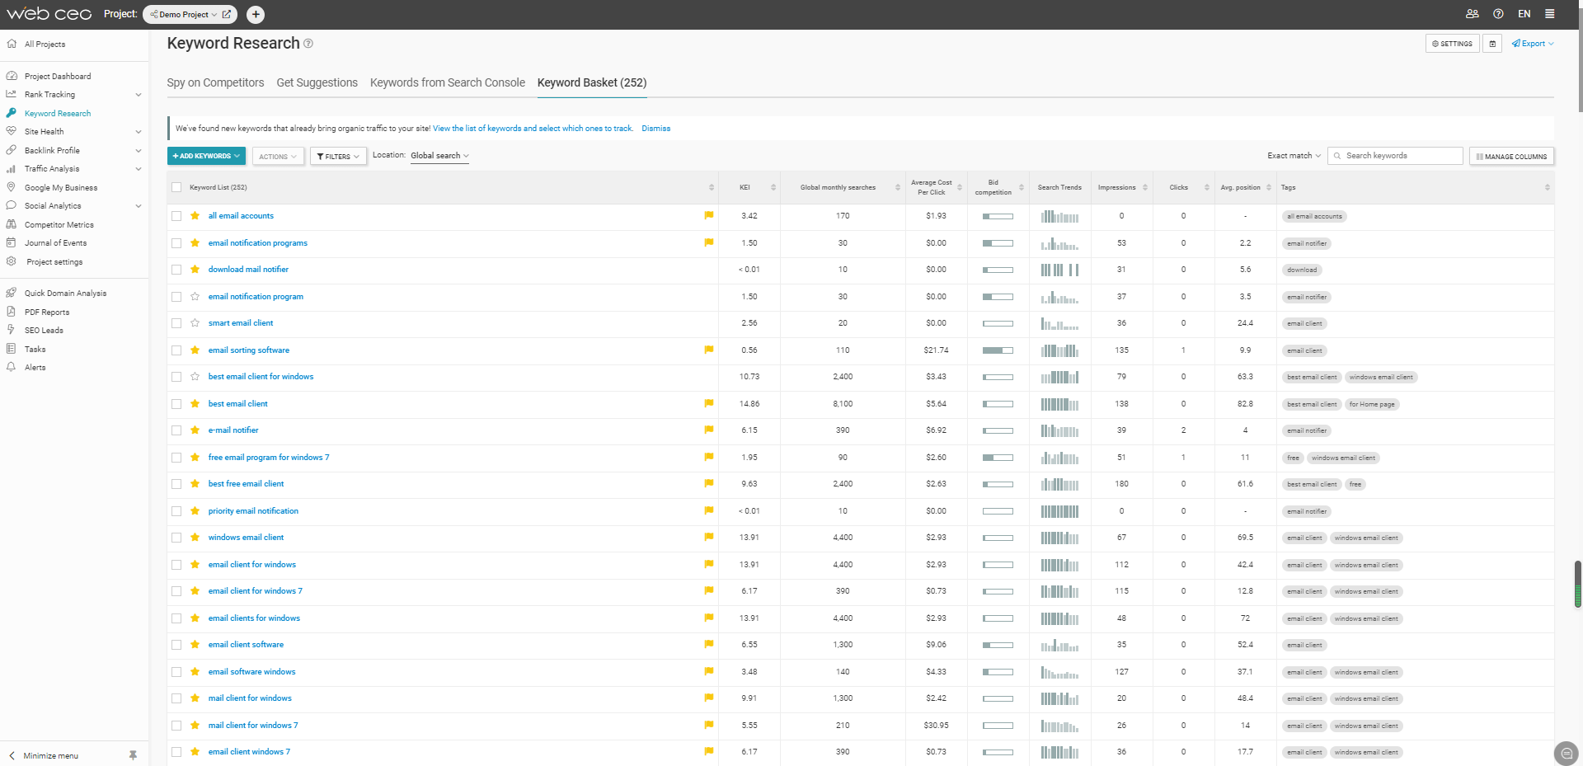This screenshot has height=766, width=1583.
Task: Toggle star for email notification program
Action: click(195, 297)
